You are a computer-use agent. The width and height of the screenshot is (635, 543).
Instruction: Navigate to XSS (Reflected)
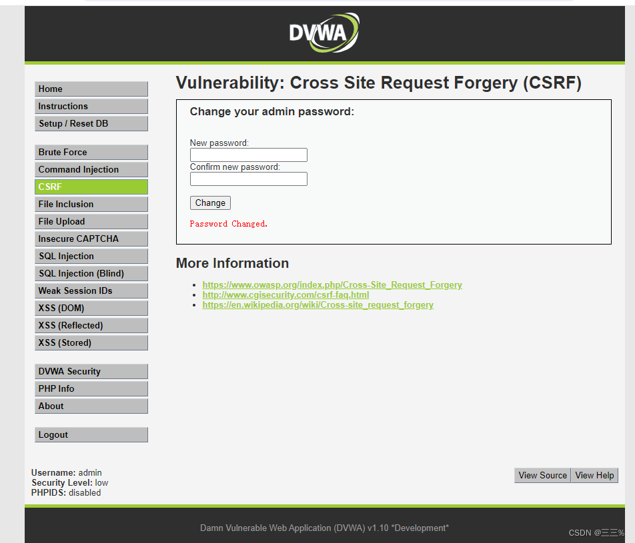point(91,326)
